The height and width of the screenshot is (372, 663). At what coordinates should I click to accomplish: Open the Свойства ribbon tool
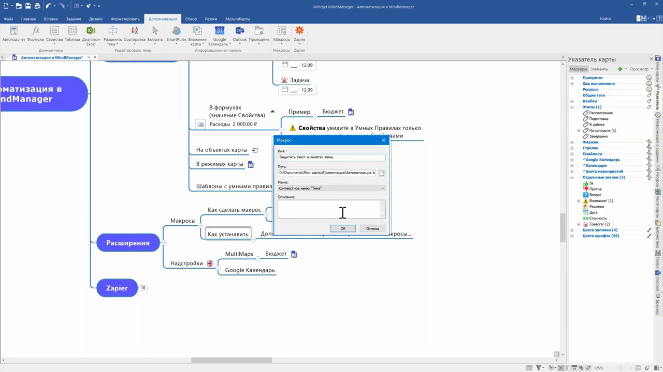(54, 34)
